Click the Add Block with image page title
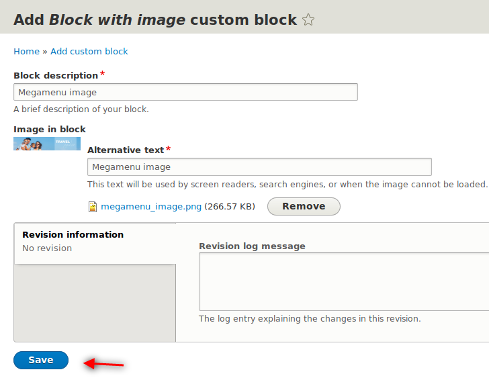Viewport: 489px width, 378px height. pyautogui.click(x=155, y=20)
